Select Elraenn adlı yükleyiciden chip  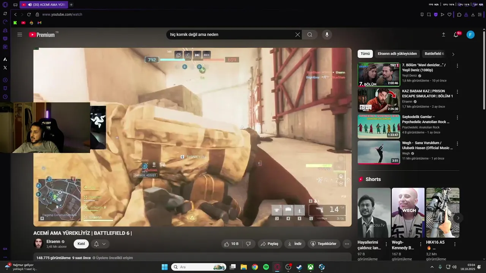pos(397,54)
